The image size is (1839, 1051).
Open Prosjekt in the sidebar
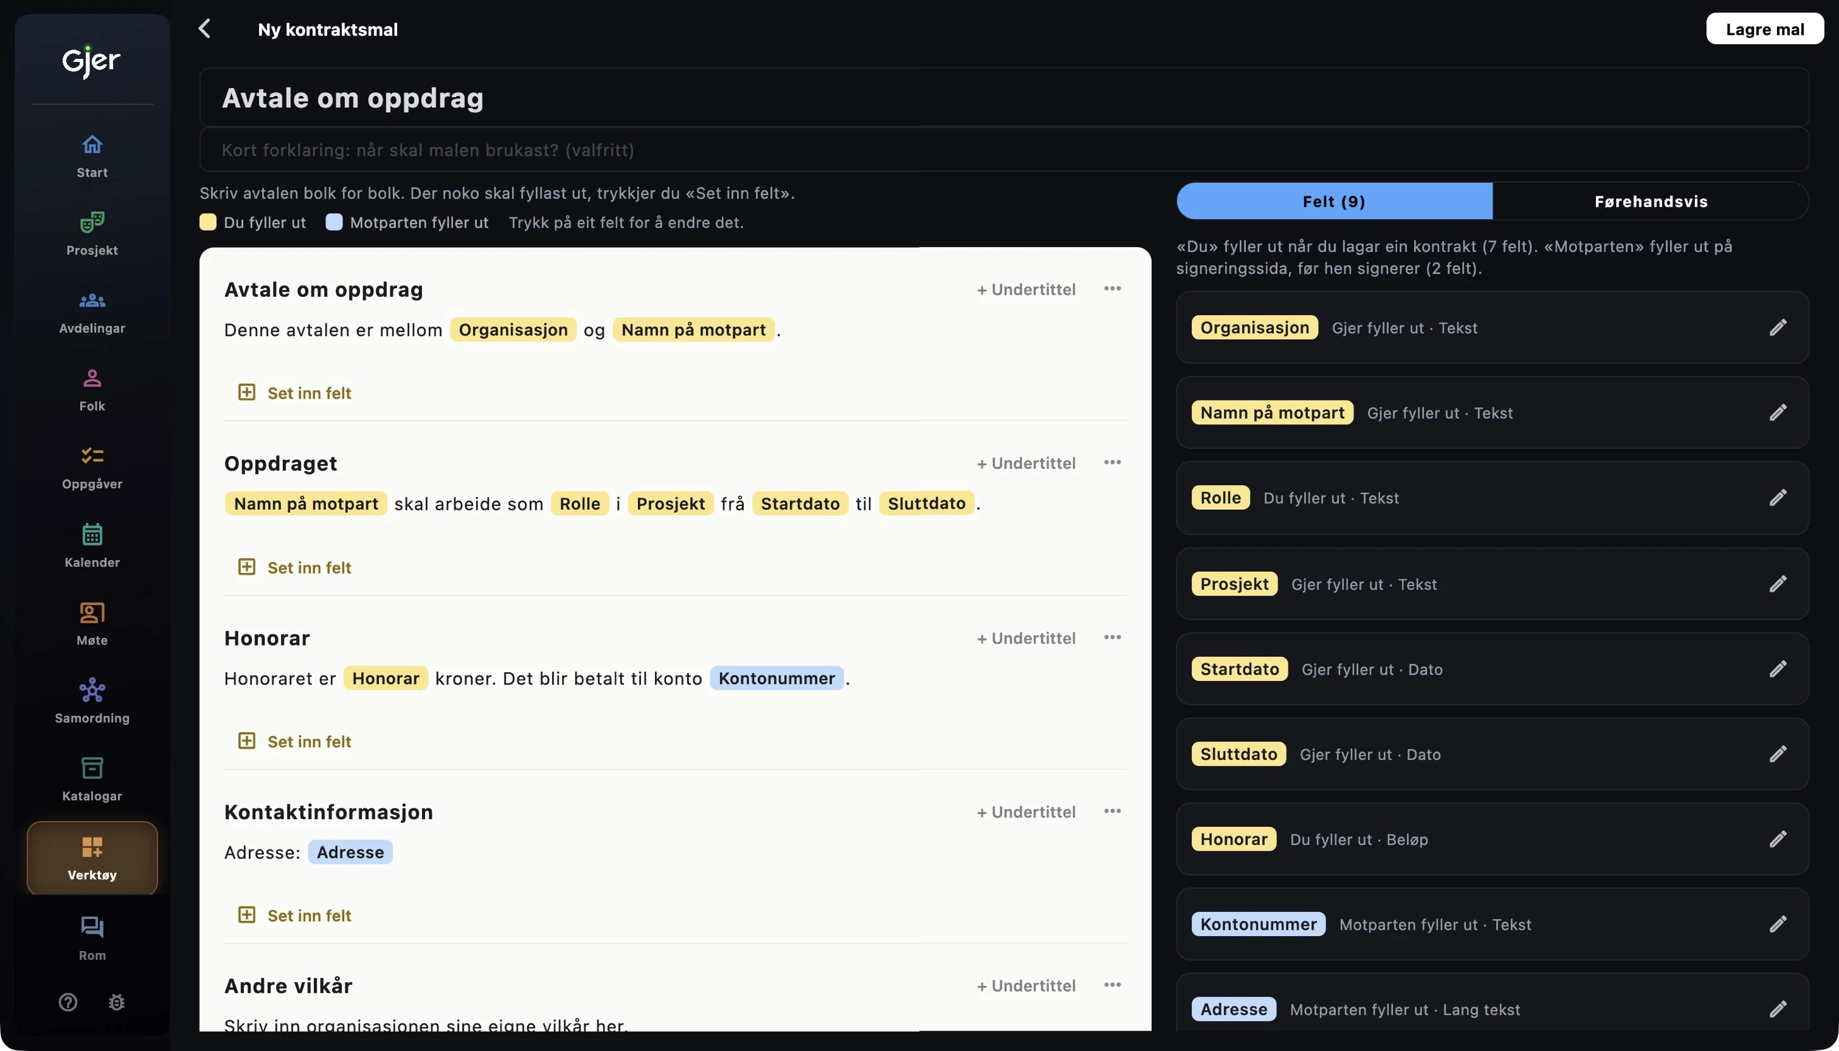click(92, 234)
